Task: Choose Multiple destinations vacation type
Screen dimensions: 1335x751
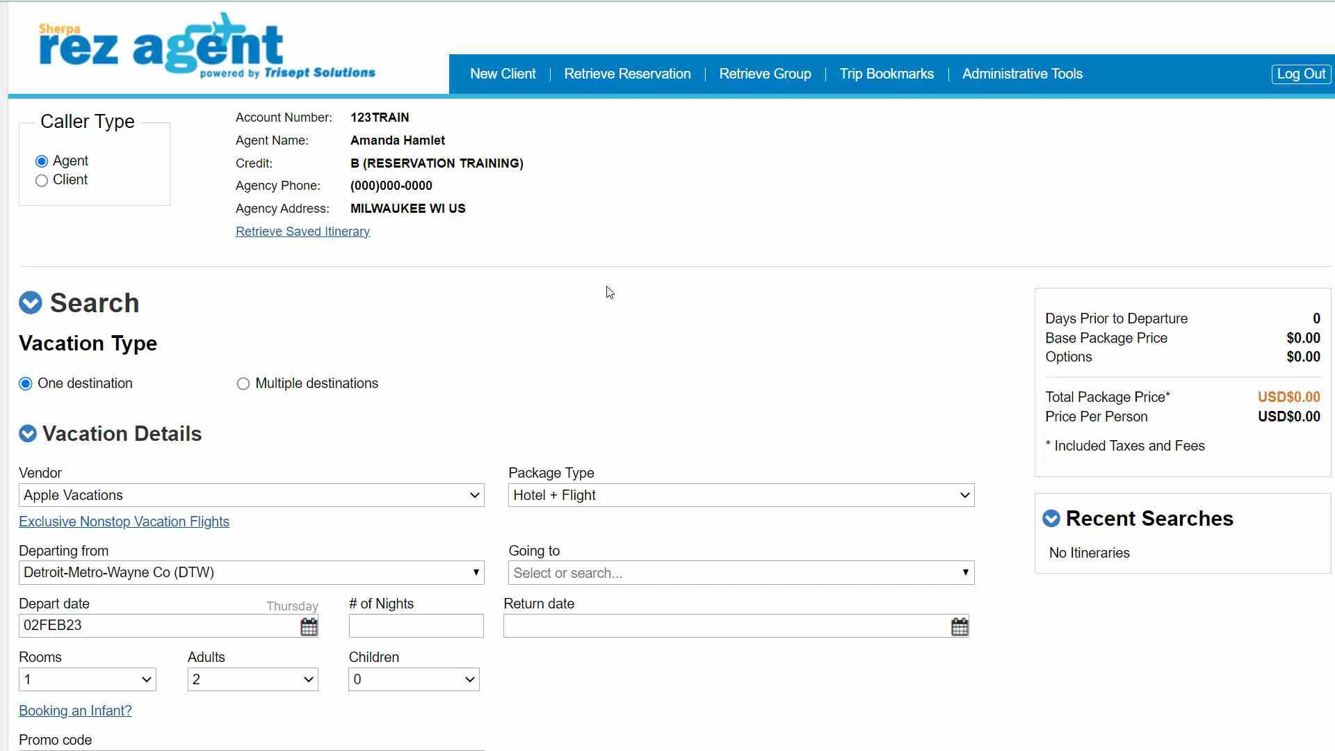Action: 243,384
